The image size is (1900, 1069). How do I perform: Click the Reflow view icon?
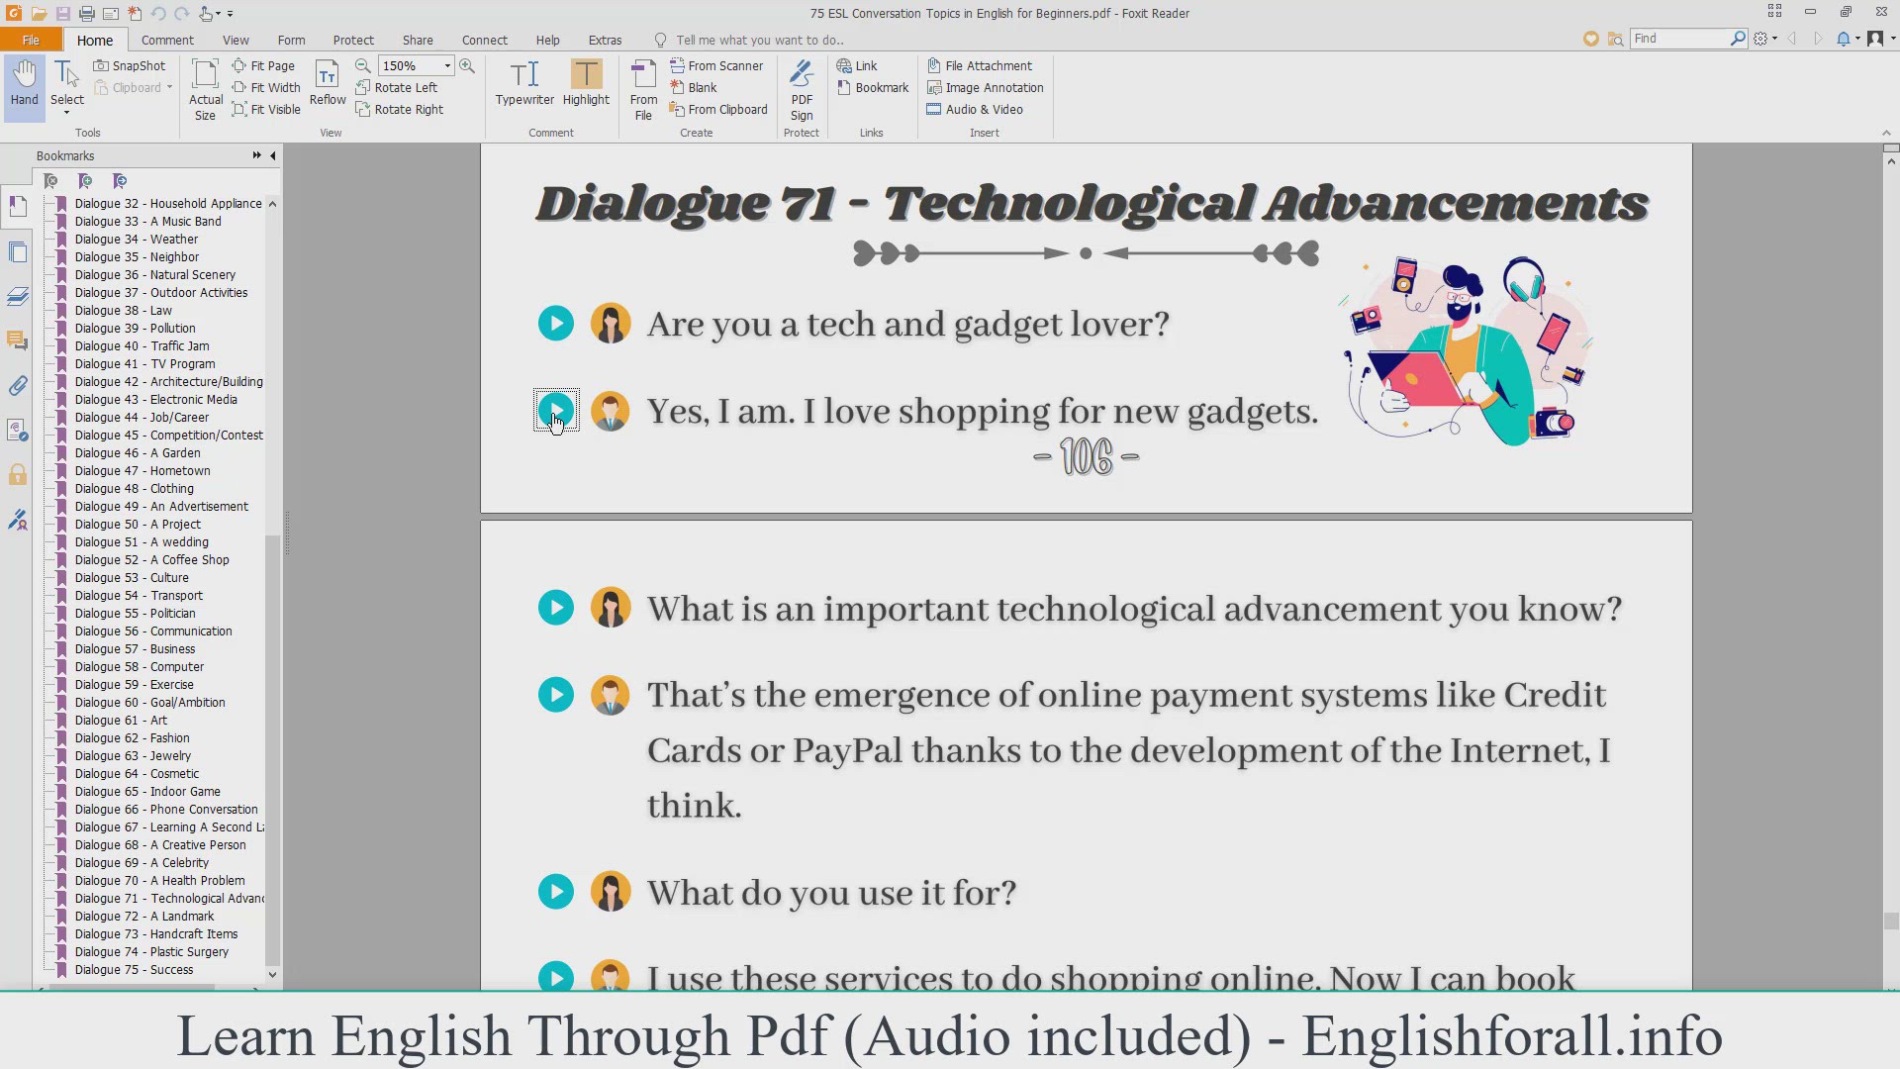(x=328, y=83)
